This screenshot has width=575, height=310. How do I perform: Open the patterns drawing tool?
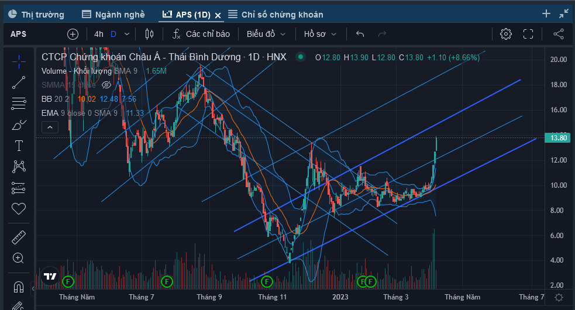click(19, 167)
